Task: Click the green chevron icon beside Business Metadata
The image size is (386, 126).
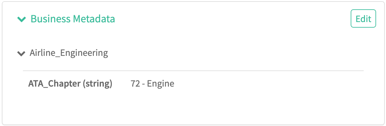Action: [21, 19]
